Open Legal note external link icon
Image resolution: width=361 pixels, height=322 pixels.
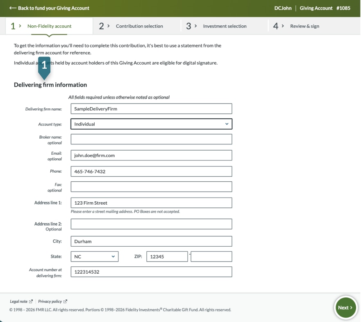31,301
